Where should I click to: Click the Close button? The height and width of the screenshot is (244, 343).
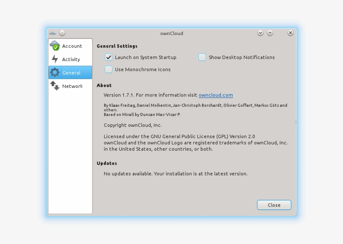point(274,205)
